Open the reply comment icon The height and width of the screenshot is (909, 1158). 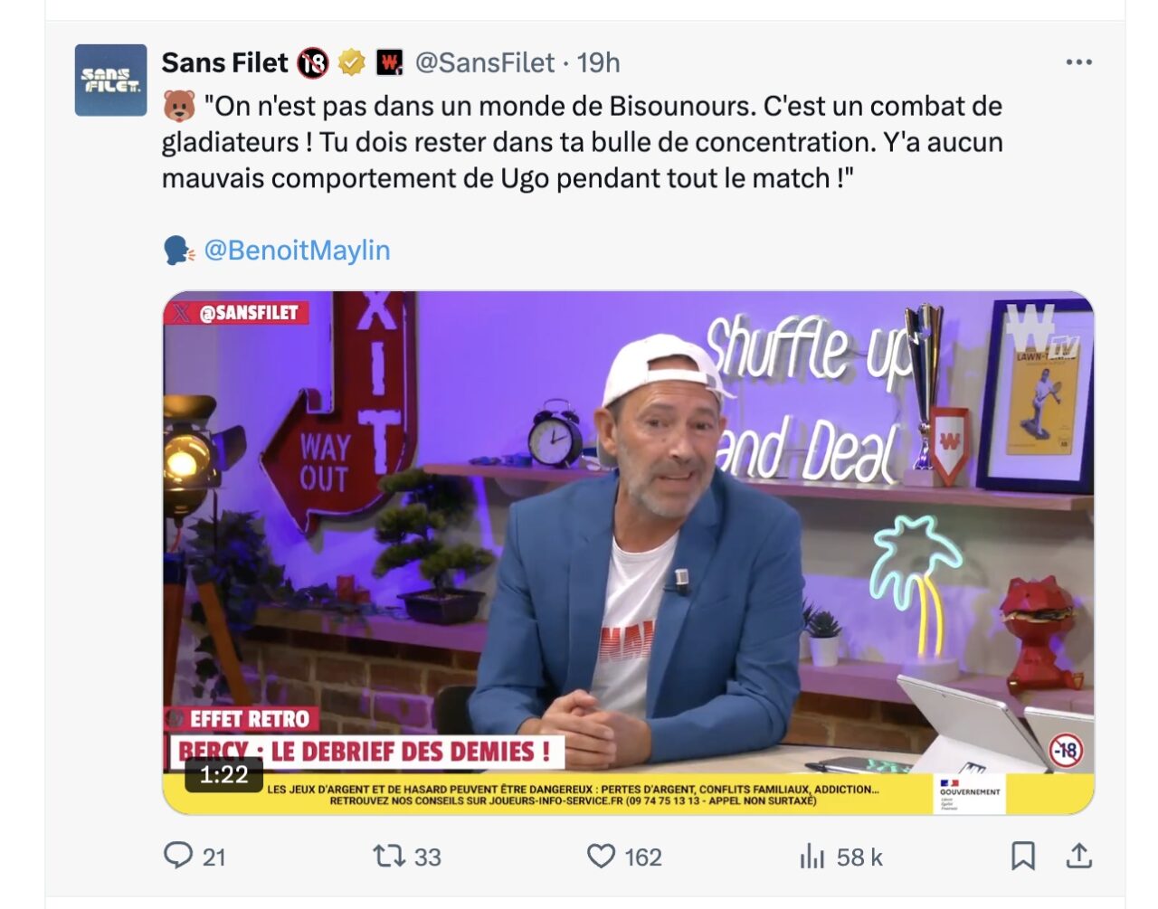tap(178, 856)
